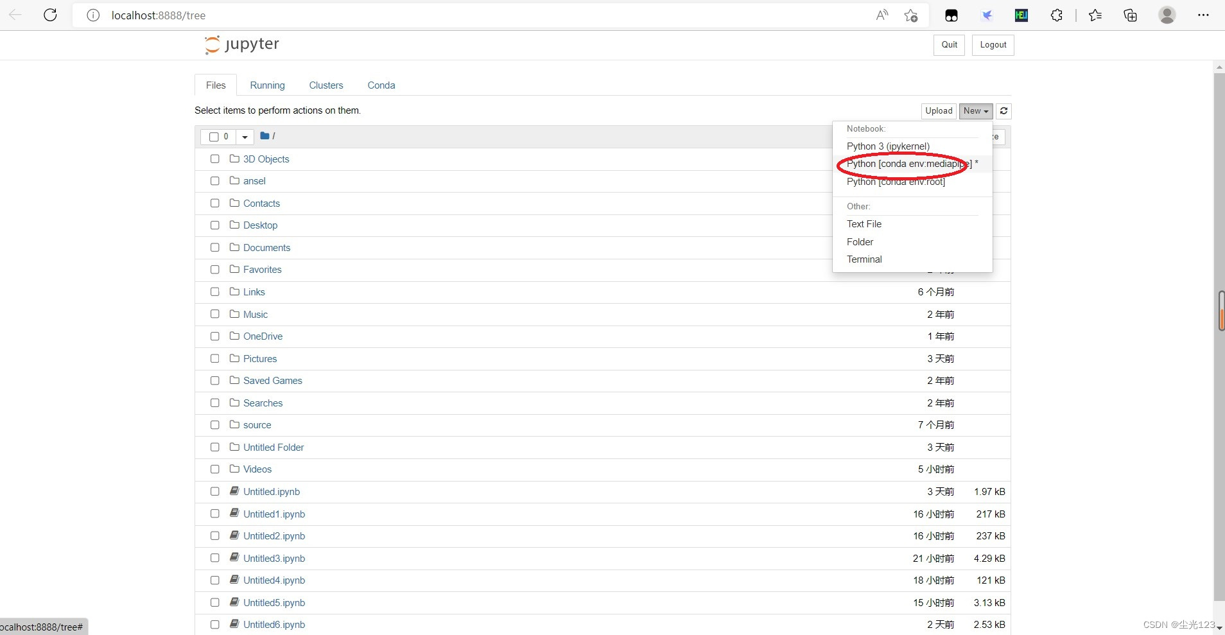This screenshot has height=635, width=1225.
Task: Click folder icon of source row
Action: point(234,424)
